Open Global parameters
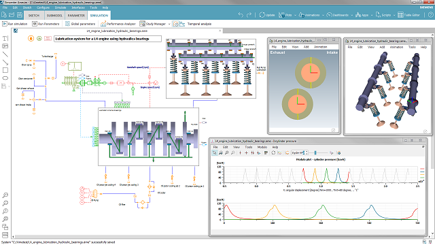435x245 pixels. pos(80,24)
